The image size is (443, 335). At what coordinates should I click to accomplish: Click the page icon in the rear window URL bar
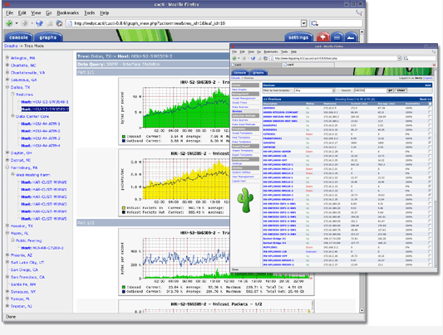pos(70,23)
